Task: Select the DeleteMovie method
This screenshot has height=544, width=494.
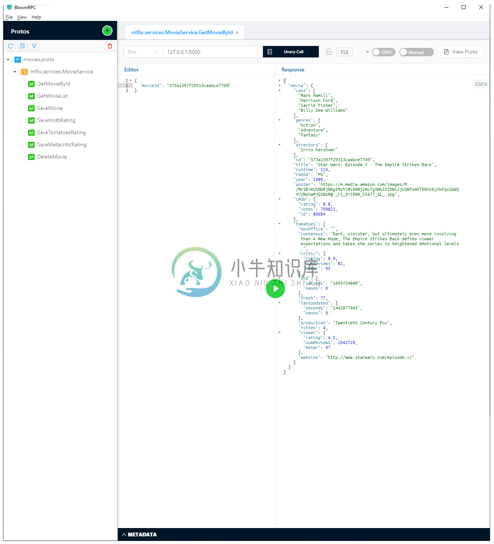Action: tap(52, 157)
